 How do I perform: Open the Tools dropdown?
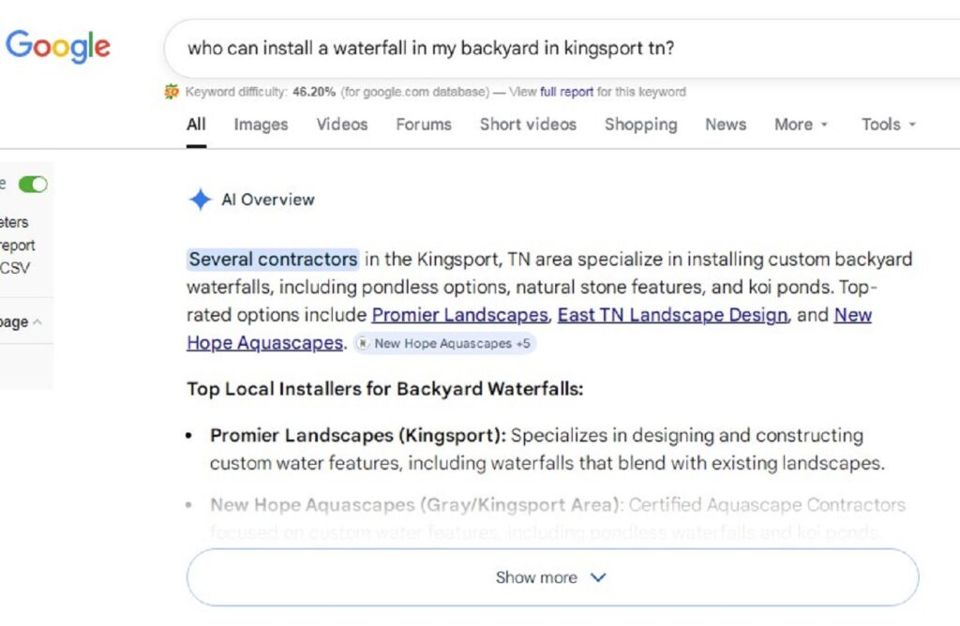tap(886, 125)
